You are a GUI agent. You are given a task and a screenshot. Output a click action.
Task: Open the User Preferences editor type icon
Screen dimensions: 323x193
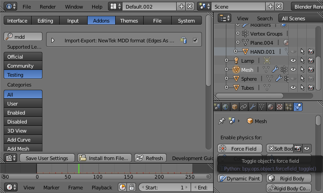pos(11,158)
